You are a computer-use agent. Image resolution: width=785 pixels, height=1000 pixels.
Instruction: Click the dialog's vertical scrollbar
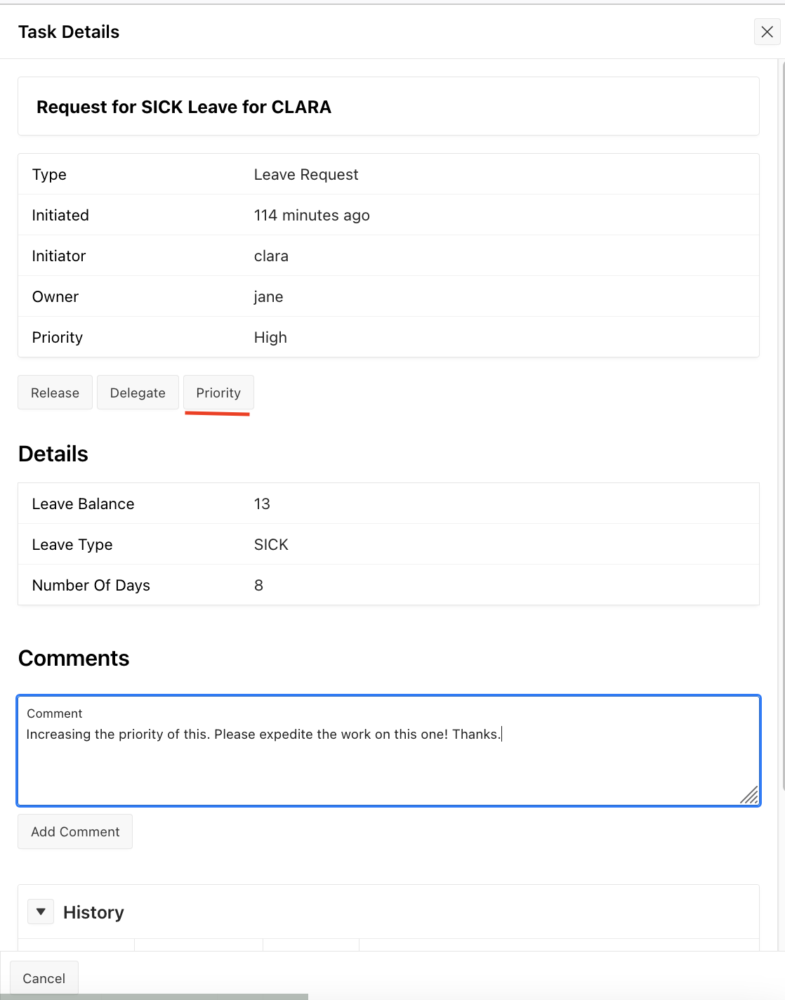click(781, 492)
